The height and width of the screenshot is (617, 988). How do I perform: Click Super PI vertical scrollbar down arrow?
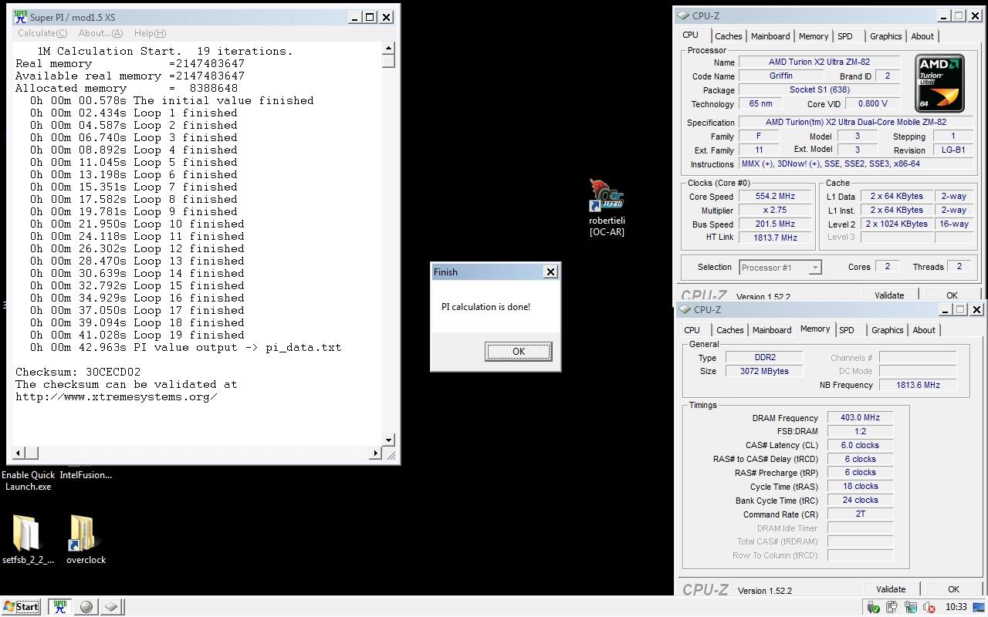click(388, 440)
